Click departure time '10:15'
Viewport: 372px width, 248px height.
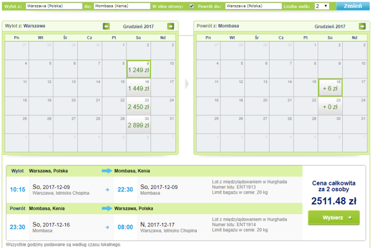tap(17, 190)
